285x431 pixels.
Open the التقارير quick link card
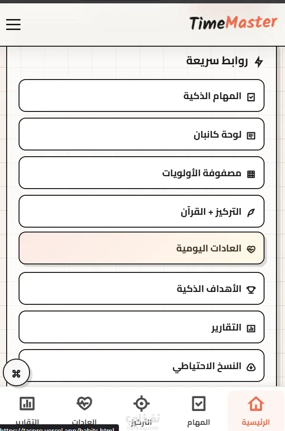coord(141,327)
